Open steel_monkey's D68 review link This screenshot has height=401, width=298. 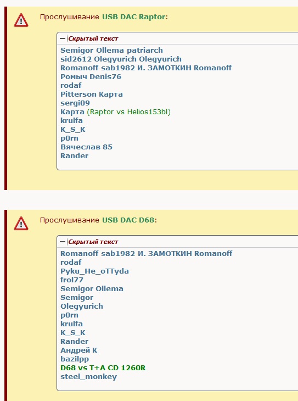tap(89, 377)
